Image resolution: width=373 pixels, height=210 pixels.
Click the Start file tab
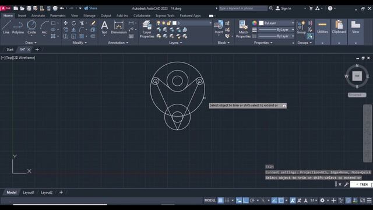(x=10, y=50)
